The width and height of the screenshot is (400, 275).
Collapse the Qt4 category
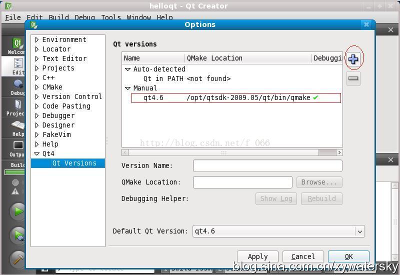pyautogui.click(x=37, y=154)
